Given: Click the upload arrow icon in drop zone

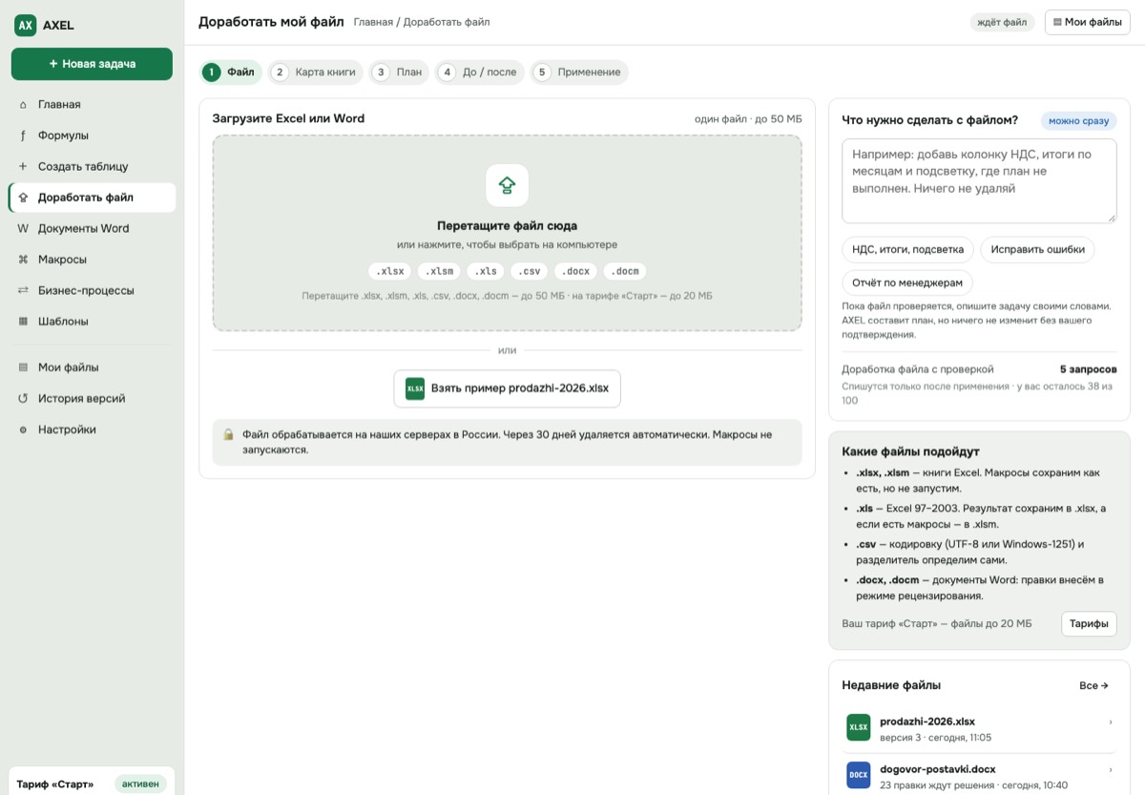Looking at the screenshot, I should (x=507, y=185).
